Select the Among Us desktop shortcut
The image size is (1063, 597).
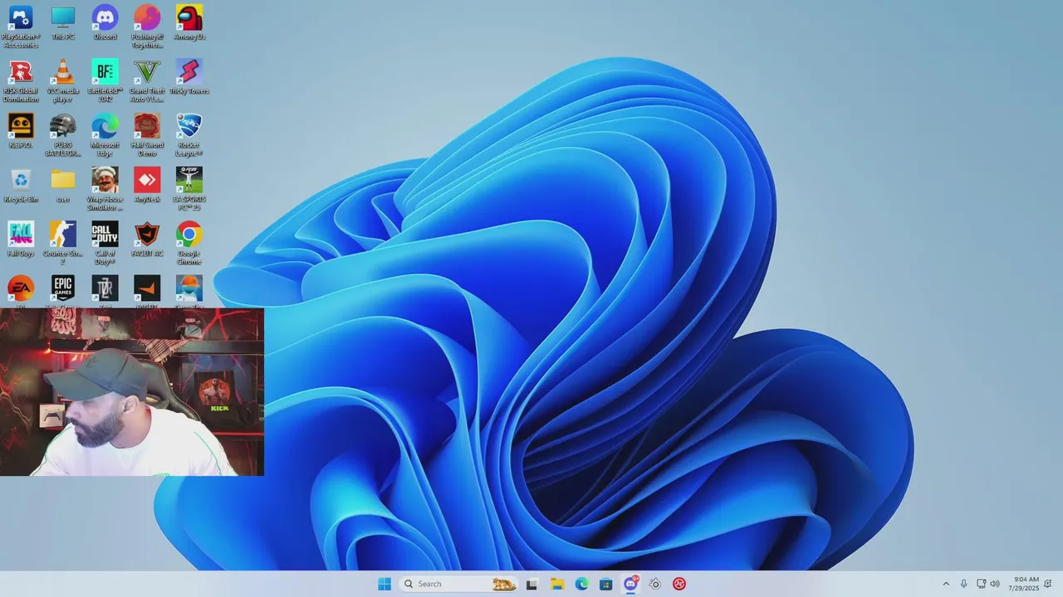pyautogui.click(x=189, y=22)
